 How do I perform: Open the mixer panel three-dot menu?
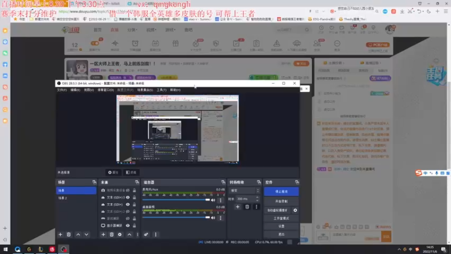pos(156,234)
